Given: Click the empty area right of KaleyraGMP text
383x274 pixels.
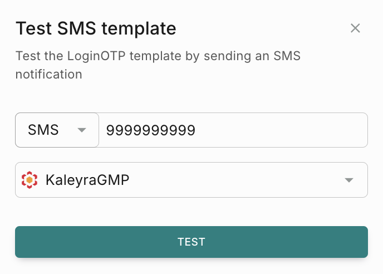Looking at the screenshot, I should click(x=234, y=180).
